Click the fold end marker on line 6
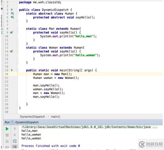 click(18, 21)
